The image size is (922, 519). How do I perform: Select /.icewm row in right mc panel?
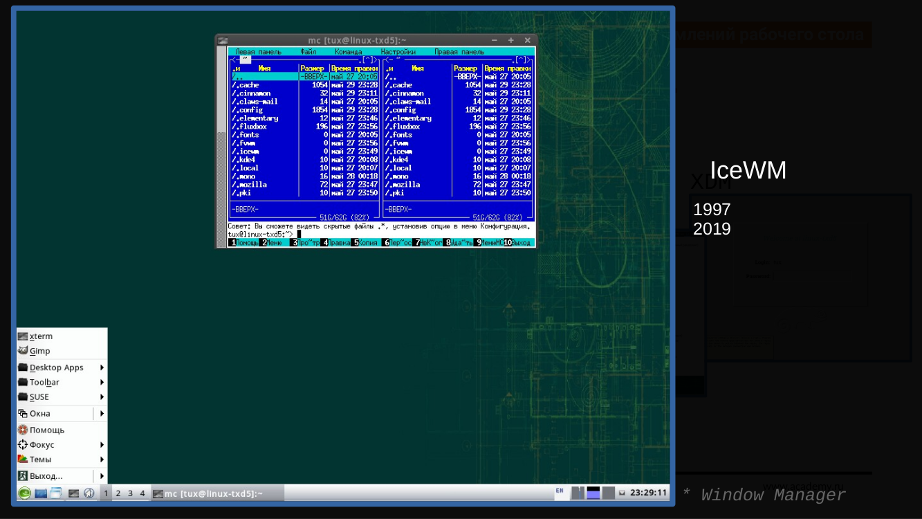459,152
